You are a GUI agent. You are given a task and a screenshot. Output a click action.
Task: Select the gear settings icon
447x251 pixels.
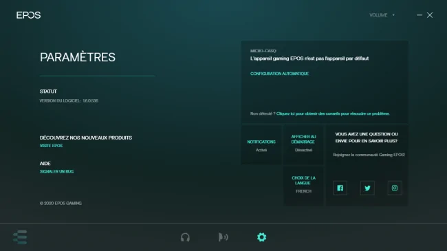point(261,237)
